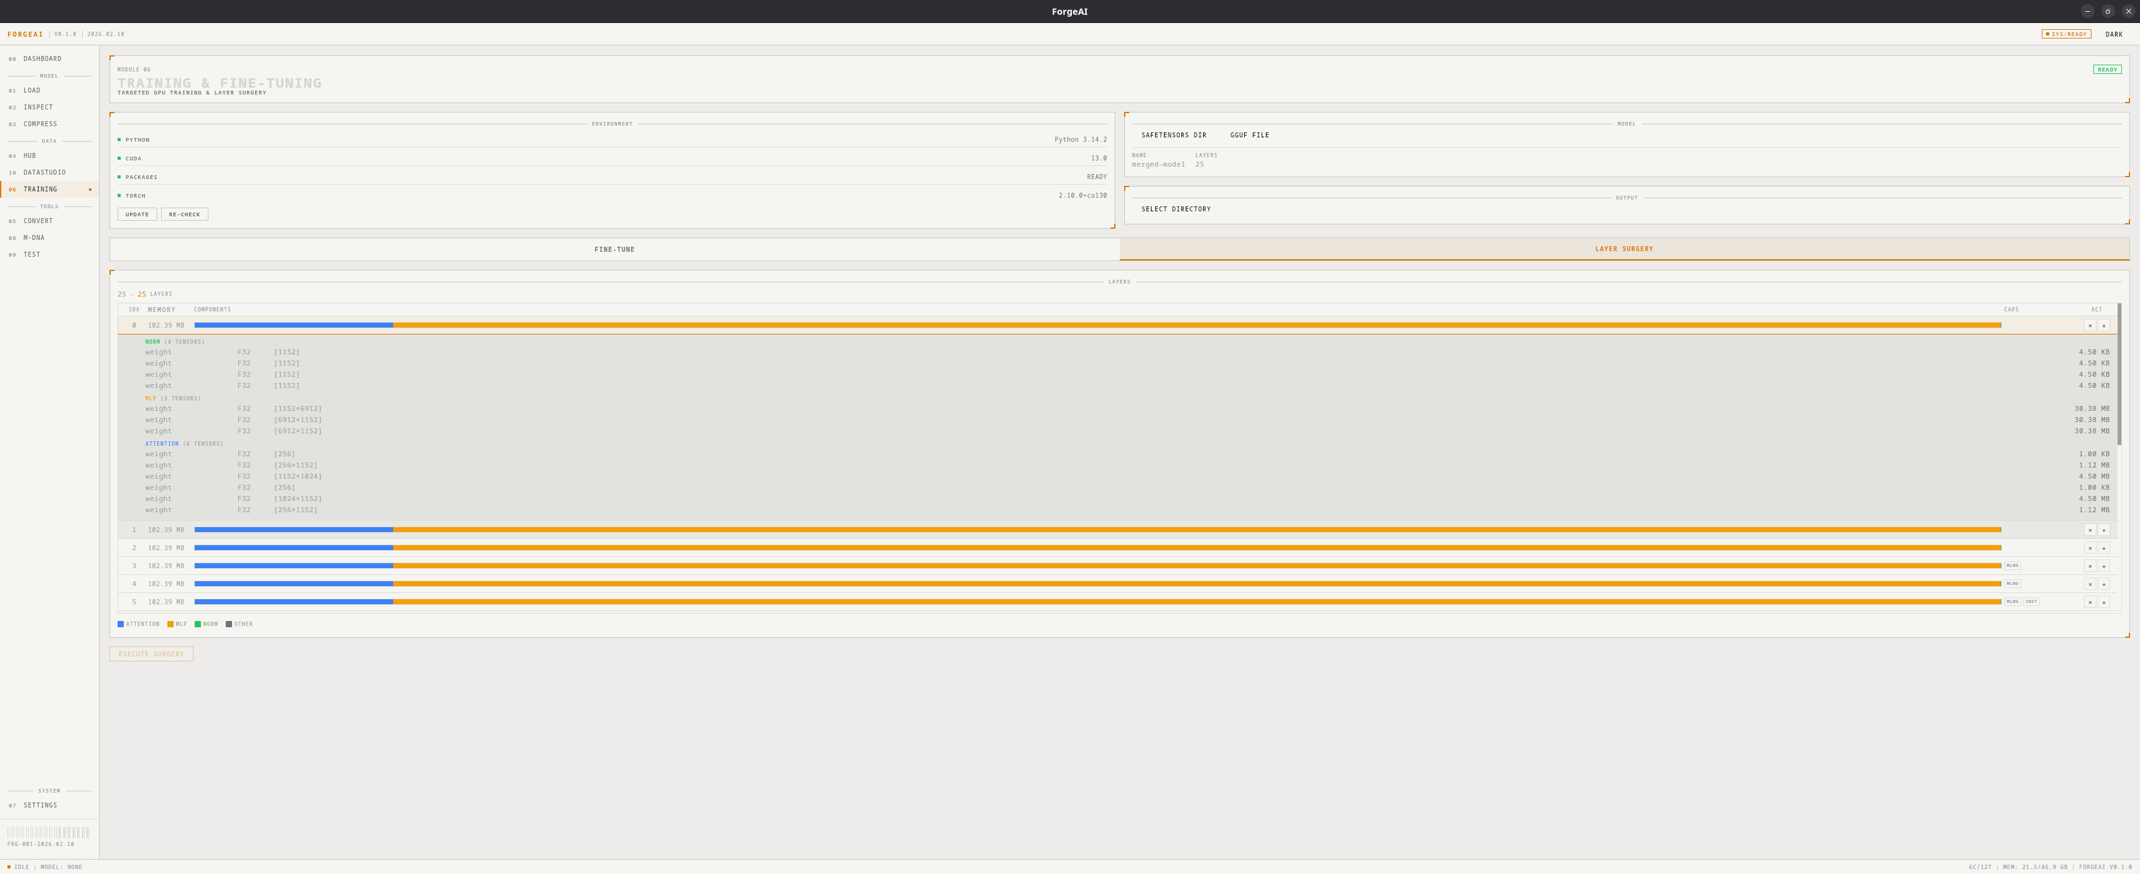Image resolution: width=2140 pixels, height=874 pixels.
Task: Remove layer 0 with its × button
Action: tap(2090, 325)
